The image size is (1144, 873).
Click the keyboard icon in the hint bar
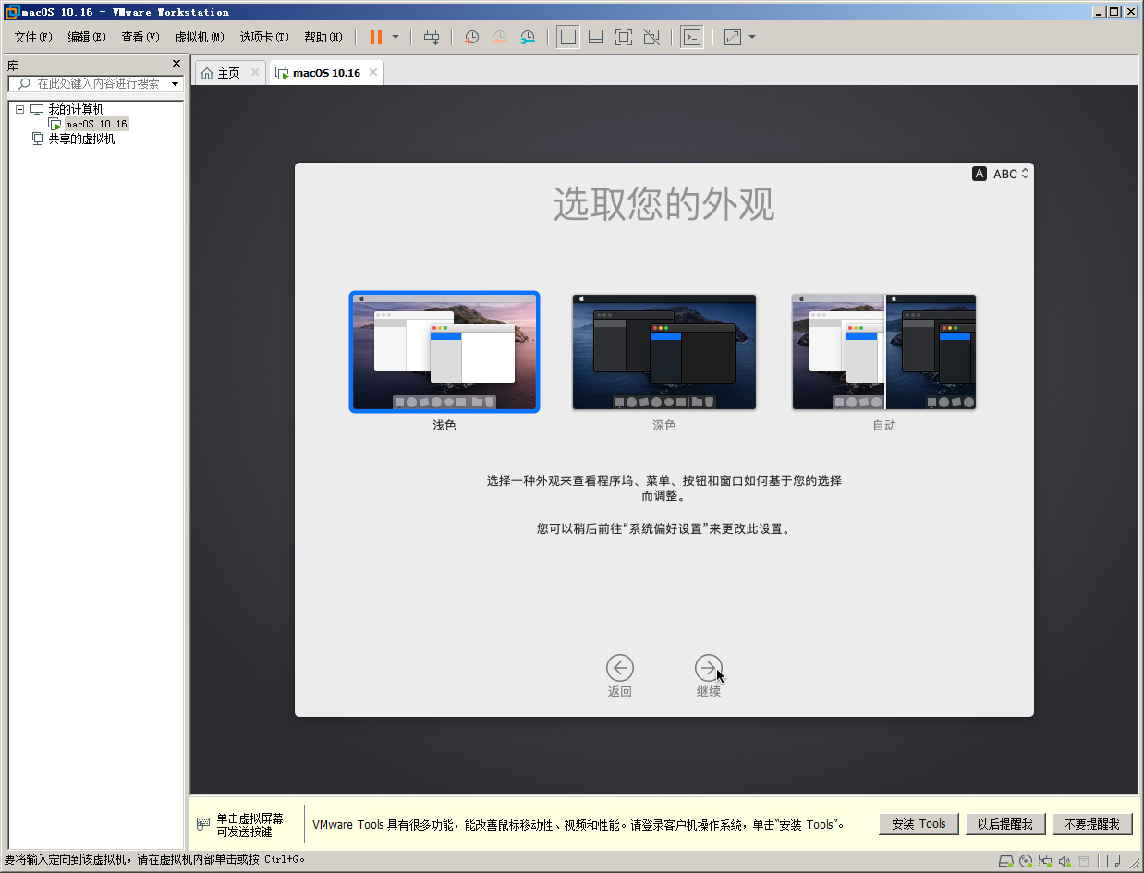[x=204, y=823]
